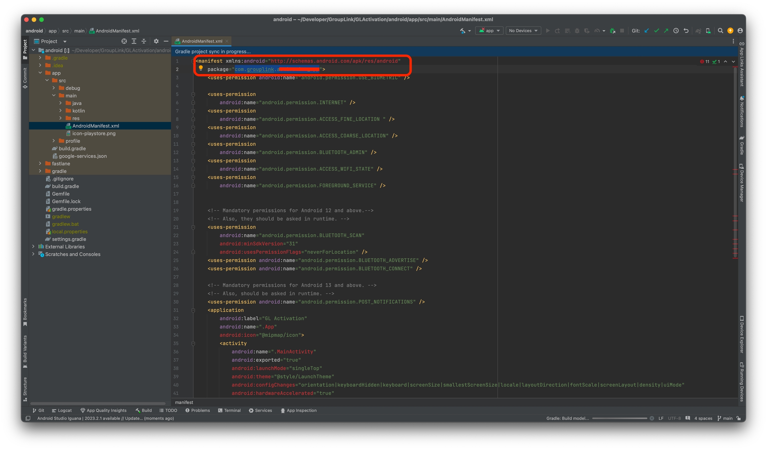Image resolution: width=767 pixels, height=450 pixels.
Task: Click the Git rollback icon
Action: [x=686, y=31]
